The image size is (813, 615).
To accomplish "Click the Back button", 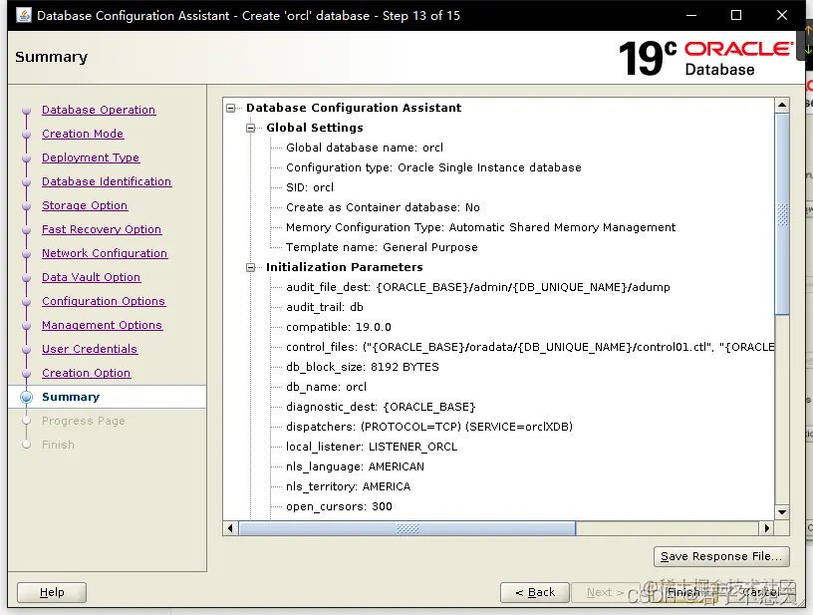I will point(535,592).
